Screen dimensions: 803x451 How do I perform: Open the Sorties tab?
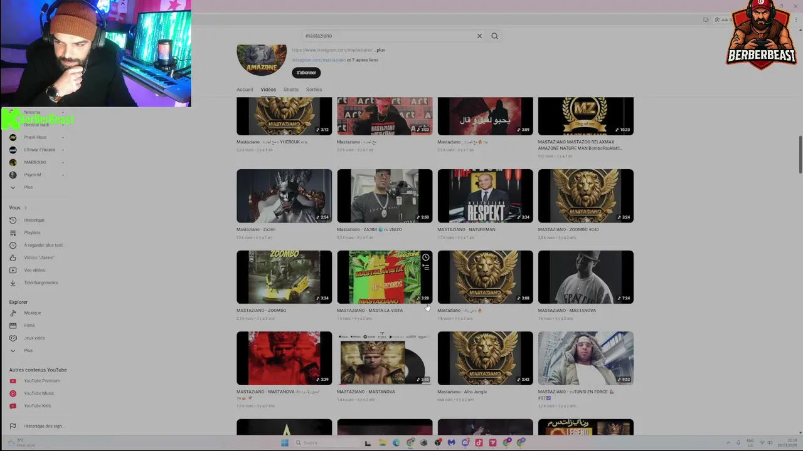click(314, 90)
